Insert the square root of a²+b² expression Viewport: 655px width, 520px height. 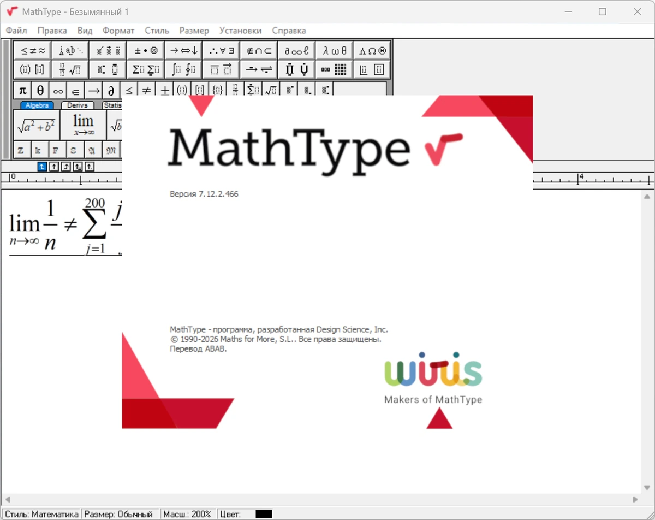(37, 125)
